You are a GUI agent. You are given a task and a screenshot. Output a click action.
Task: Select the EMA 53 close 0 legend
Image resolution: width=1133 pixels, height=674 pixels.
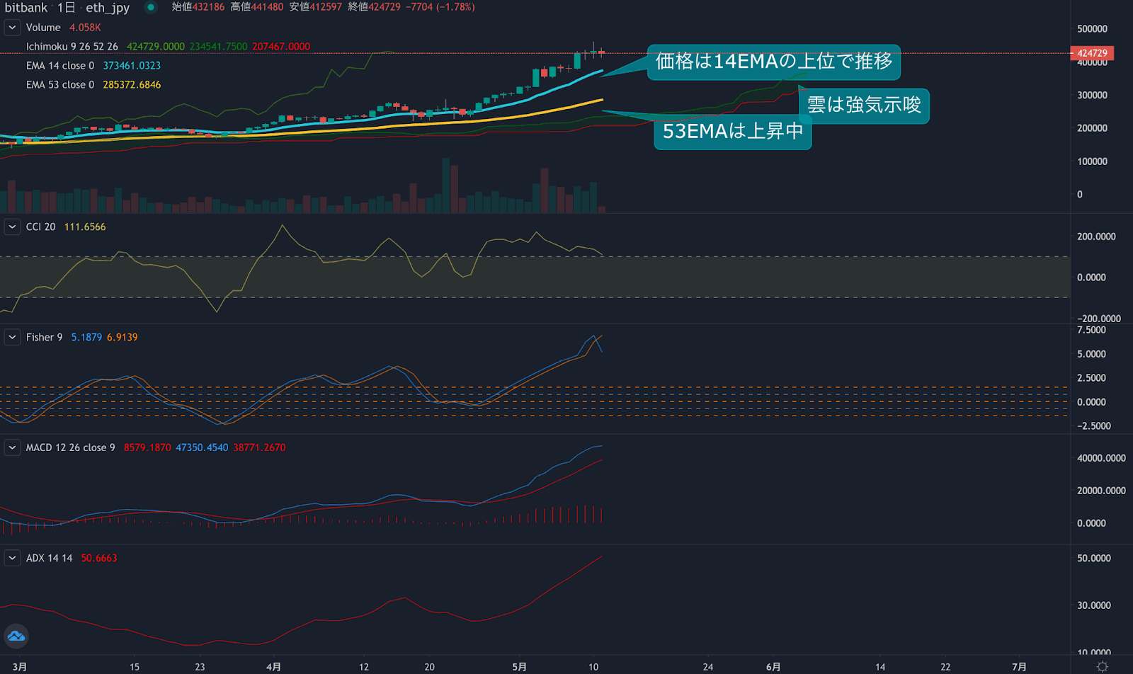click(x=60, y=85)
